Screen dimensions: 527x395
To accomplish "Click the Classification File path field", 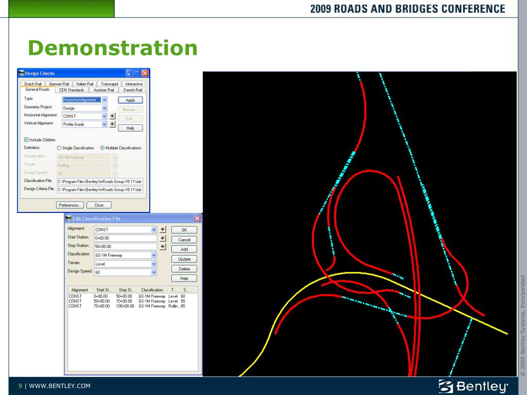I will [x=100, y=182].
